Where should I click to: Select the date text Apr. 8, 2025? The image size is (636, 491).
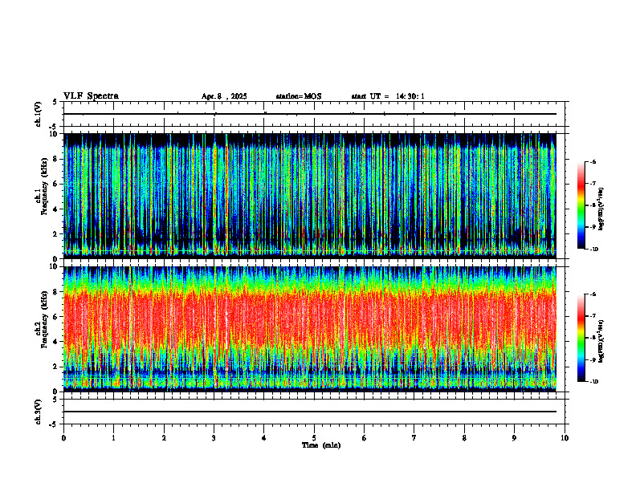(224, 96)
